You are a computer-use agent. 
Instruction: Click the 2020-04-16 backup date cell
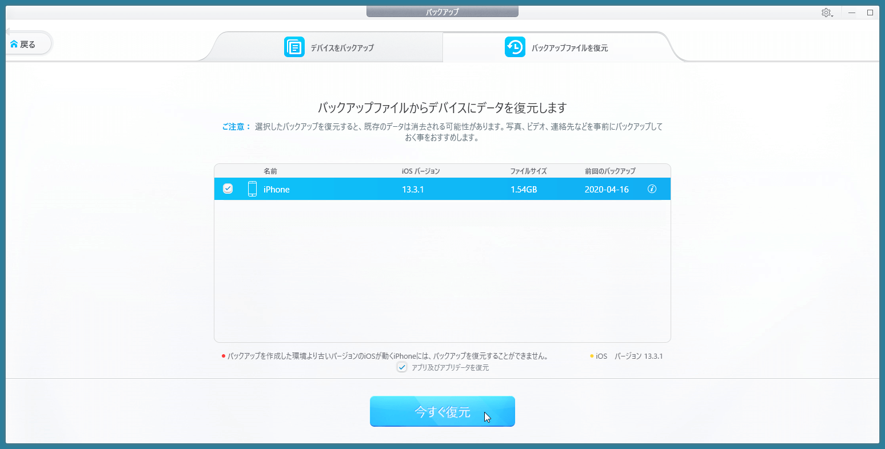(x=607, y=190)
